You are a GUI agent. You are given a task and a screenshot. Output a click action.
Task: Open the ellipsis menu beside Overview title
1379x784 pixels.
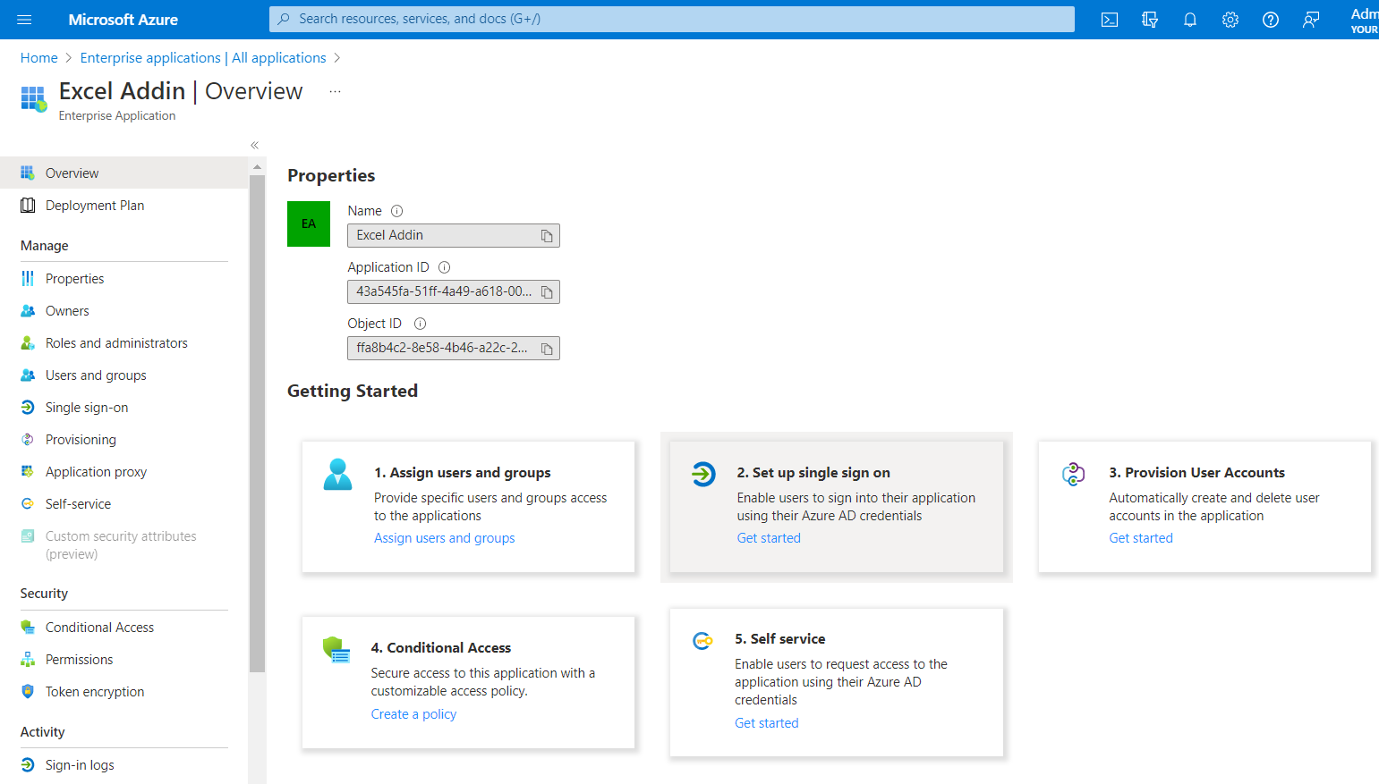pyautogui.click(x=335, y=90)
